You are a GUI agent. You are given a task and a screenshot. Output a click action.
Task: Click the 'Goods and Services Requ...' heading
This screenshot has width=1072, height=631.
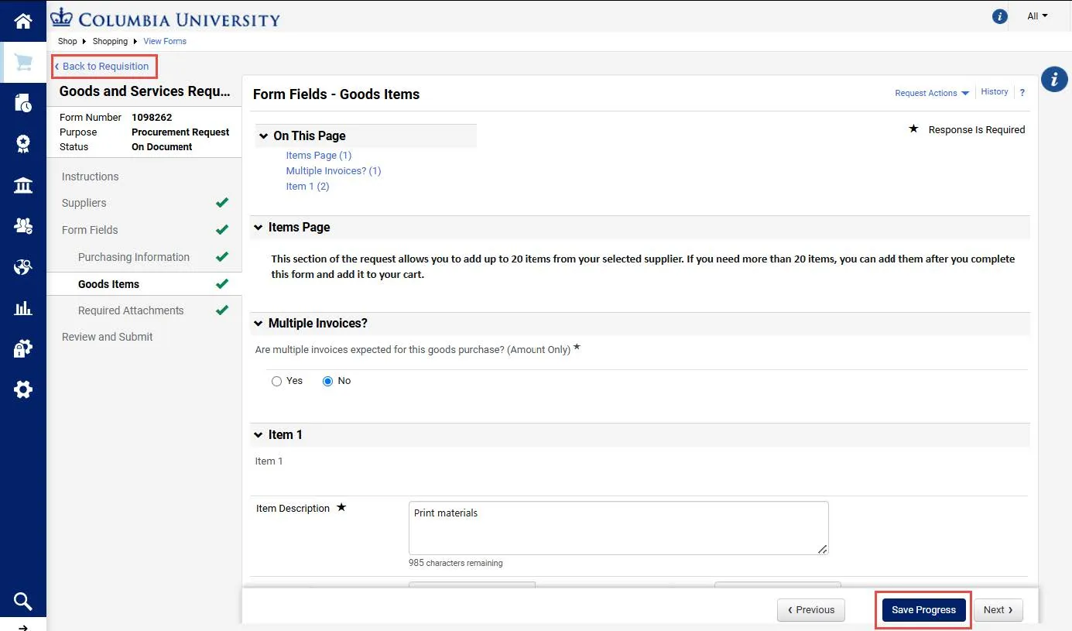point(145,91)
